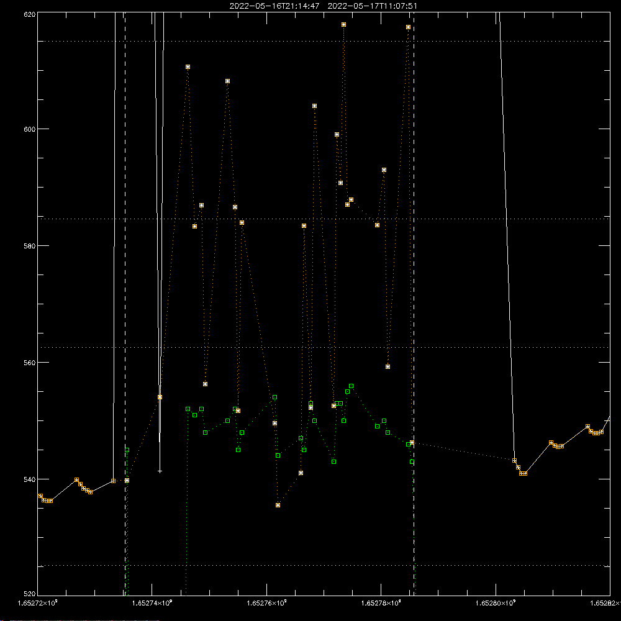The width and height of the screenshot is (621, 621).
Task: Click the y-axis label 560
Action: pos(30,363)
